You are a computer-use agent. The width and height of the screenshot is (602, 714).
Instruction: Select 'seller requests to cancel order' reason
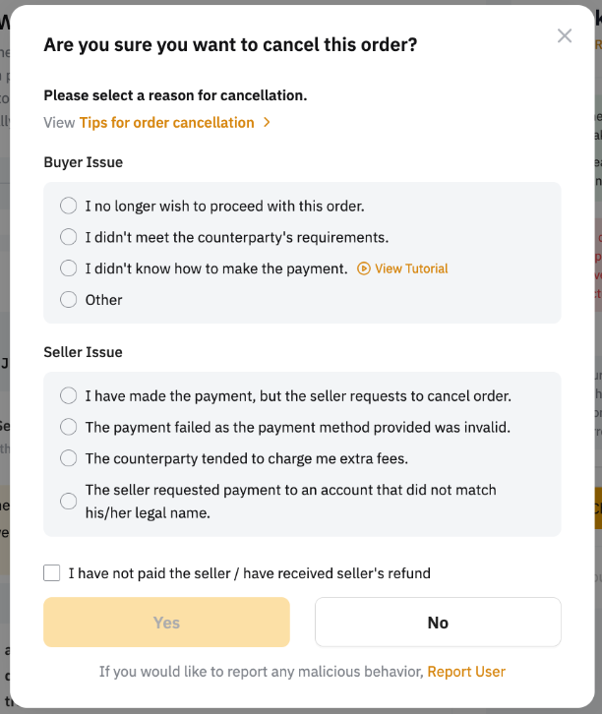pos(68,395)
